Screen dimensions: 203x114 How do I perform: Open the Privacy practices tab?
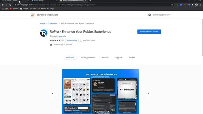[x=88, y=58]
